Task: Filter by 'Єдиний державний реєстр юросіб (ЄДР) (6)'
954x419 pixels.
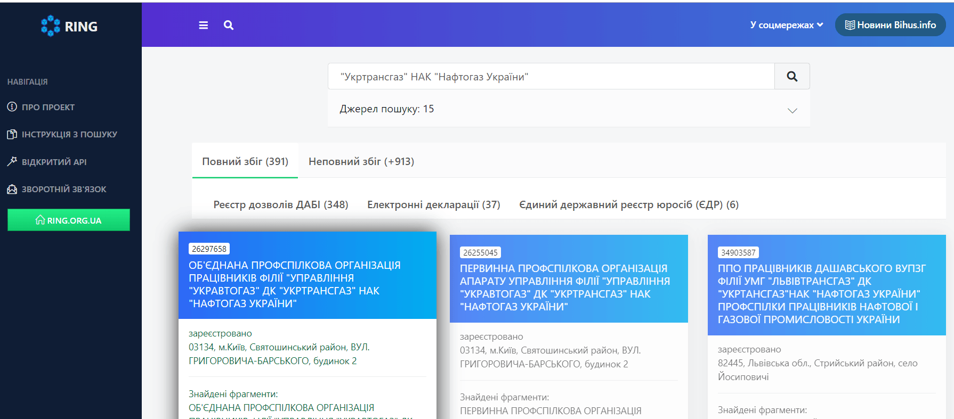Action: [x=629, y=204]
